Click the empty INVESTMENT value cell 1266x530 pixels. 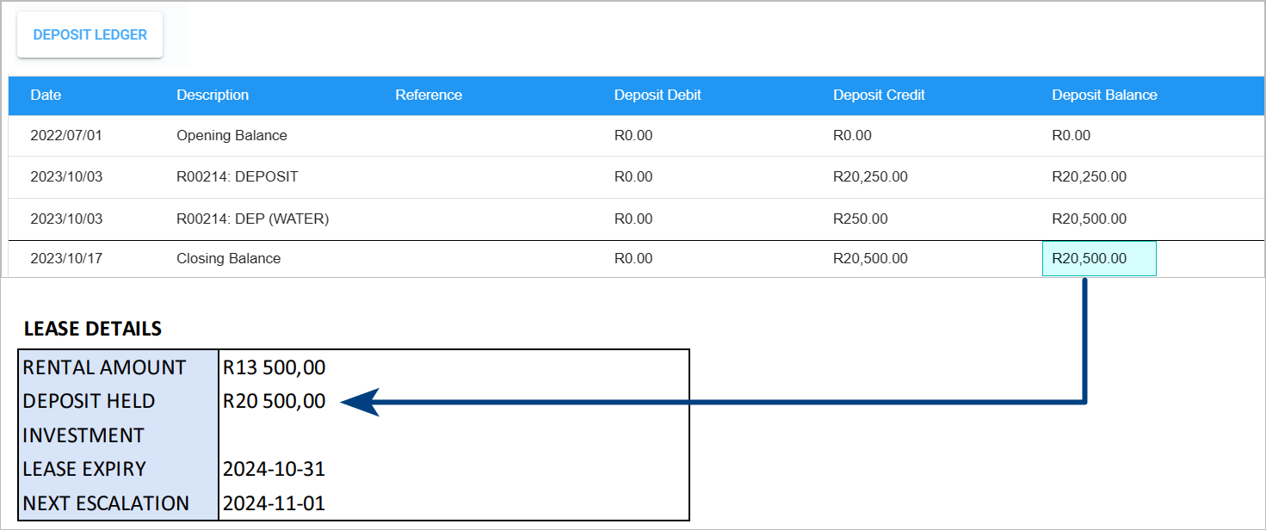[454, 434]
